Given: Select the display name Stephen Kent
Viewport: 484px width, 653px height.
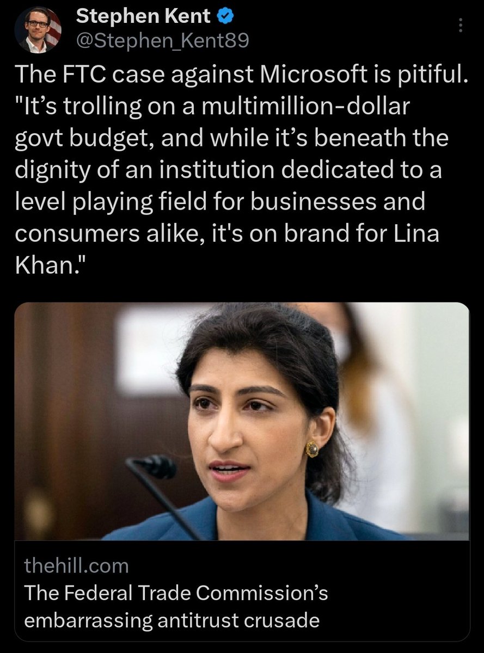Looking at the screenshot, I should point(143,17).
